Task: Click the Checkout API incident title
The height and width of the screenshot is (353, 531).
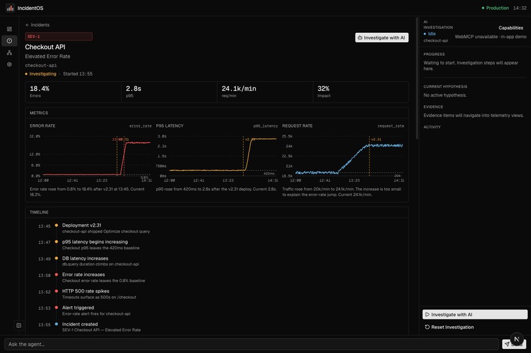Action: (45, 47)
